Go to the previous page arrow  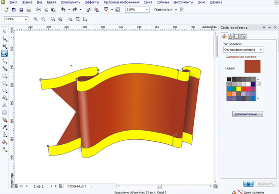click(27, 186)
